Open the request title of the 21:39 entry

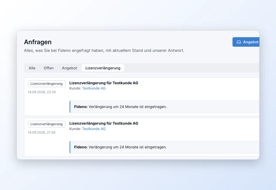point(104,124)
